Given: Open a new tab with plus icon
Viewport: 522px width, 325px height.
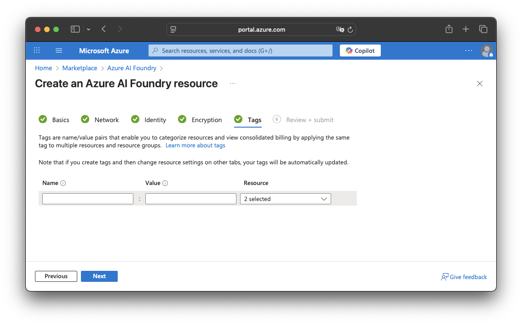Looking at the screenshot, I should tap(466, 29).
